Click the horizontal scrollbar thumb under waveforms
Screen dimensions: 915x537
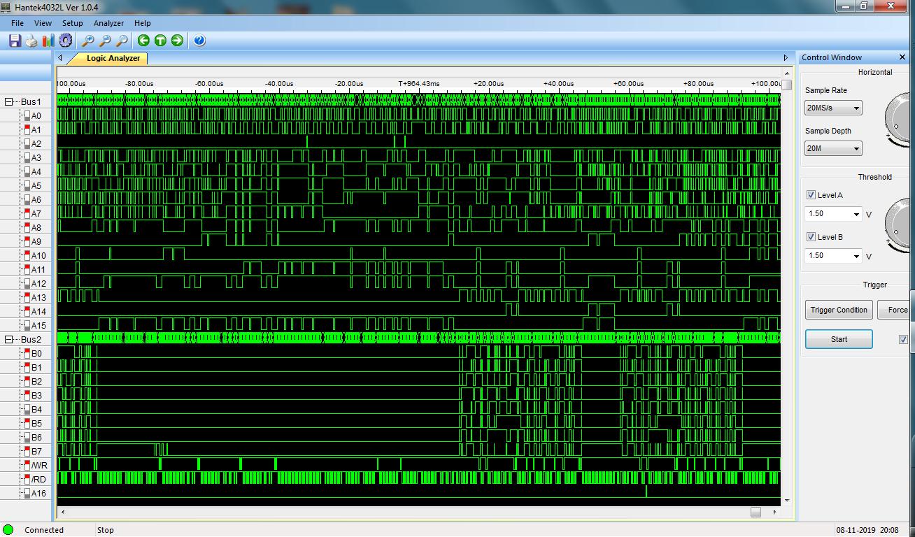point(756,513)
